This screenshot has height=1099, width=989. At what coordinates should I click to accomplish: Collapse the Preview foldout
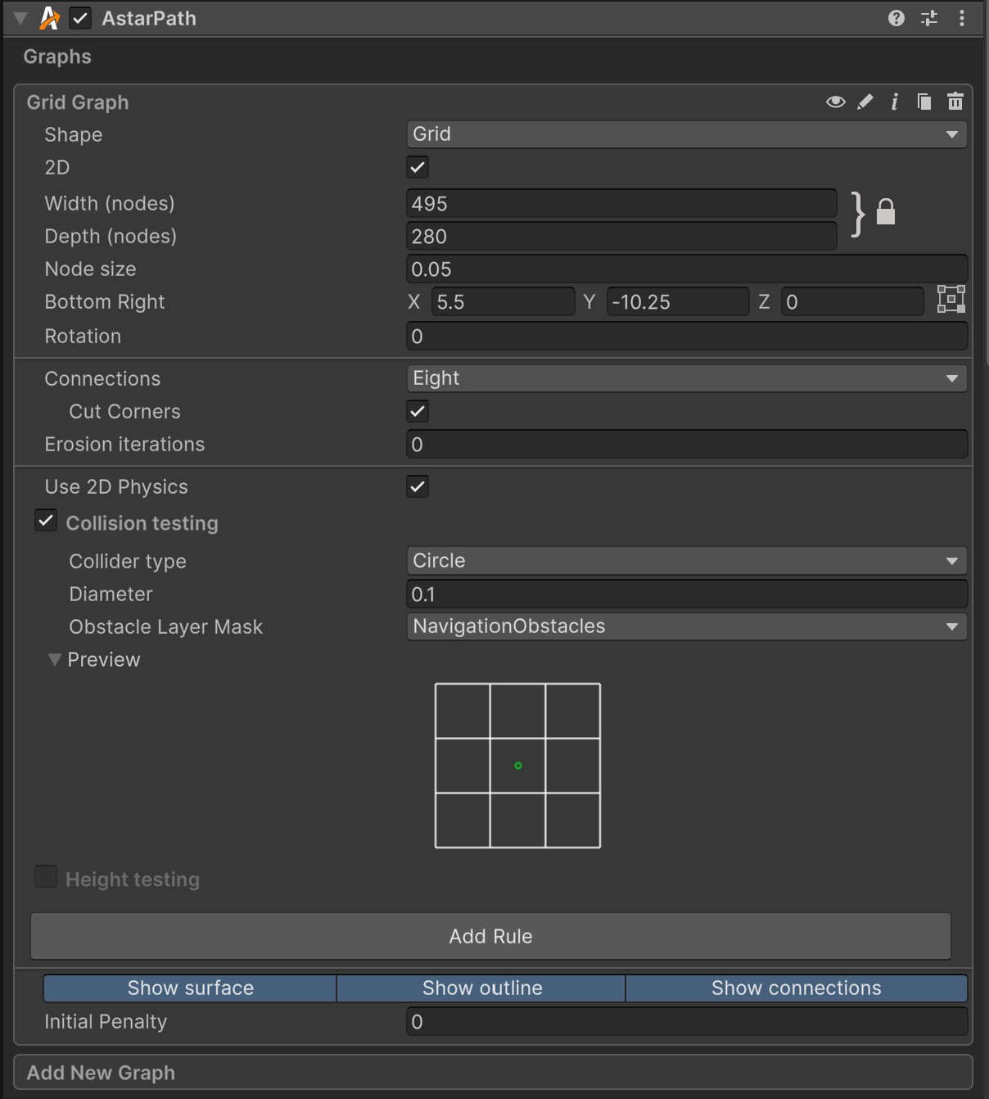click(55, 660)
